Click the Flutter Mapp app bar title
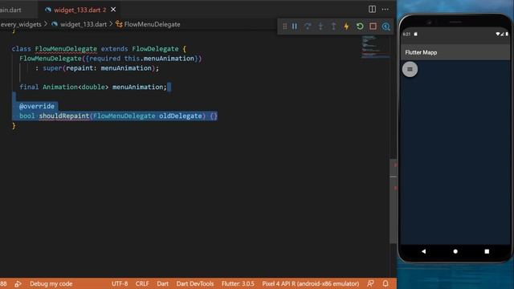Image resolution: width=514 pixels, height=289 pixels. 421,52
